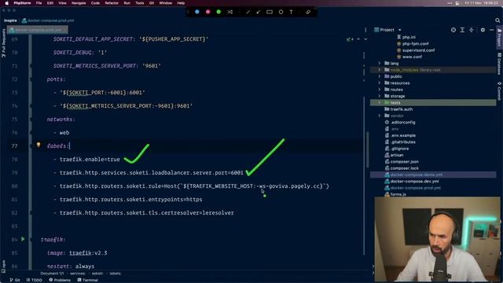Click the select opened file target icon
Screen dimensions: 503x283
(x=453, y=30)
